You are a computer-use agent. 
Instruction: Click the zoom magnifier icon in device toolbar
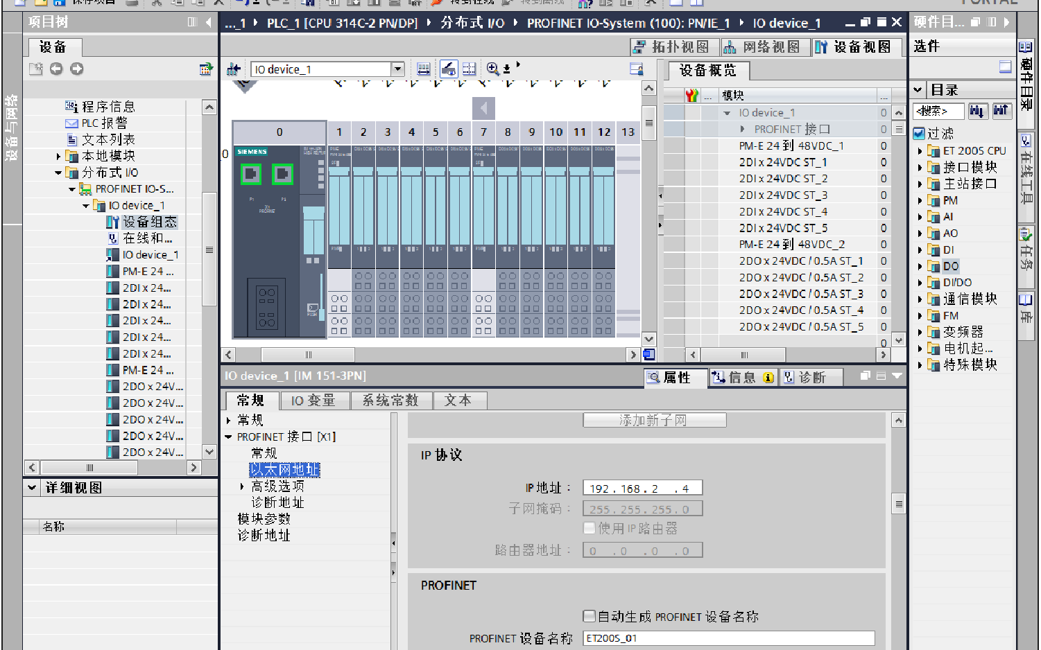tap(492, 69)
